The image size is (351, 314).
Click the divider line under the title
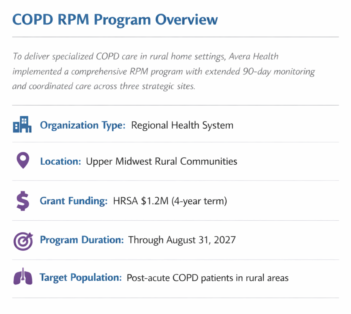coord(175,37)
